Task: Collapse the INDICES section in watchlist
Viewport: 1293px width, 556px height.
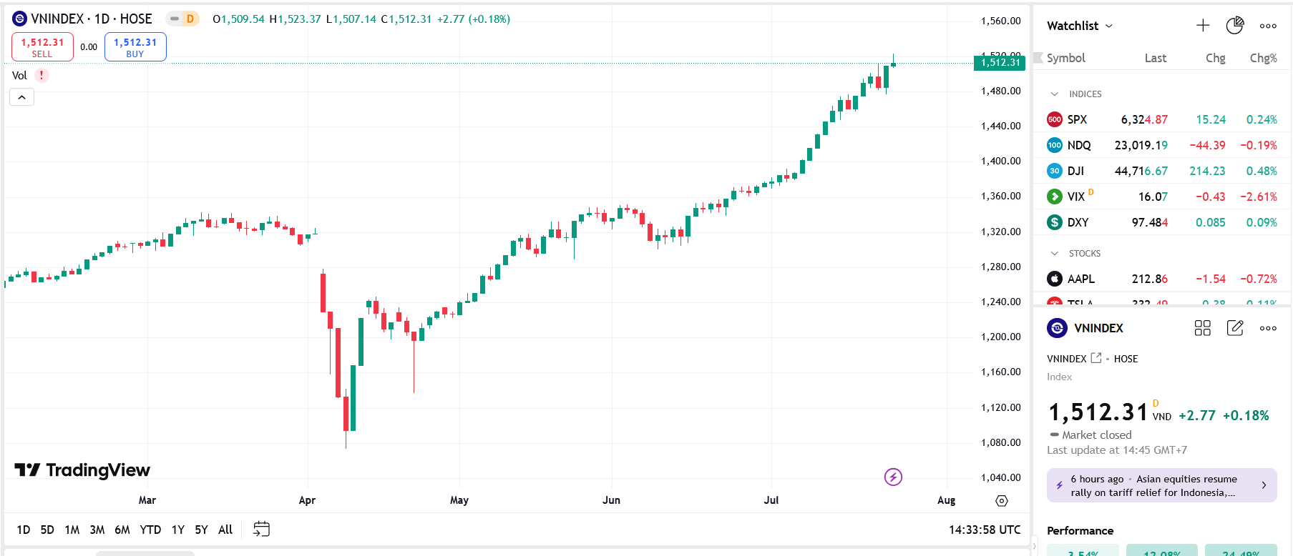Action: 1054,94
